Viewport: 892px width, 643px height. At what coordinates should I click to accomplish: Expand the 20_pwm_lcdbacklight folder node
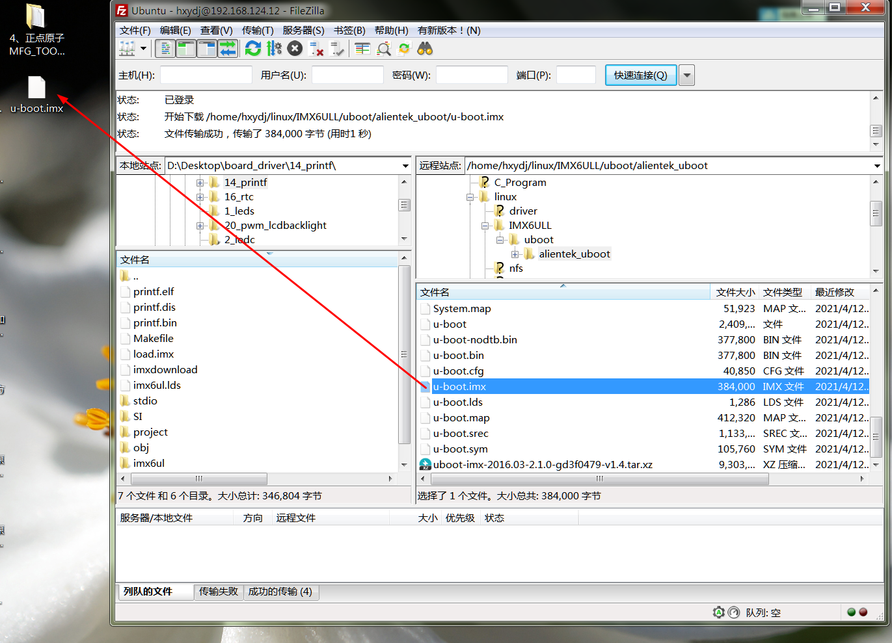200,225
